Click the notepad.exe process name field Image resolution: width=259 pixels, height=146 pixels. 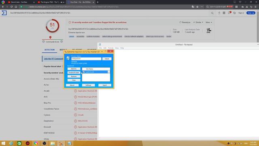coord(86,59)
